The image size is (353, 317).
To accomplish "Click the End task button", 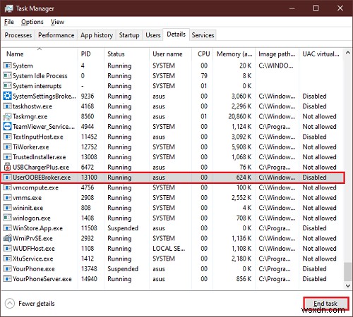I will [x=325, y=304].
